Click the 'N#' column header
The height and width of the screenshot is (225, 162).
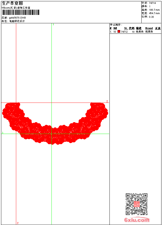115,28
